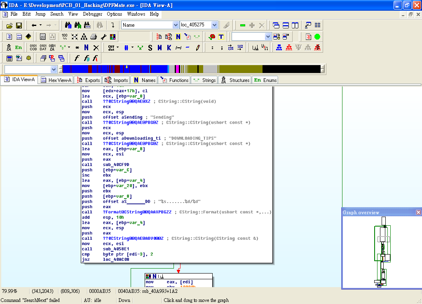This screenshot has width=422, height=304.
Task: Expand the "s" string type dropdown arrow
Action: [69, 48]
